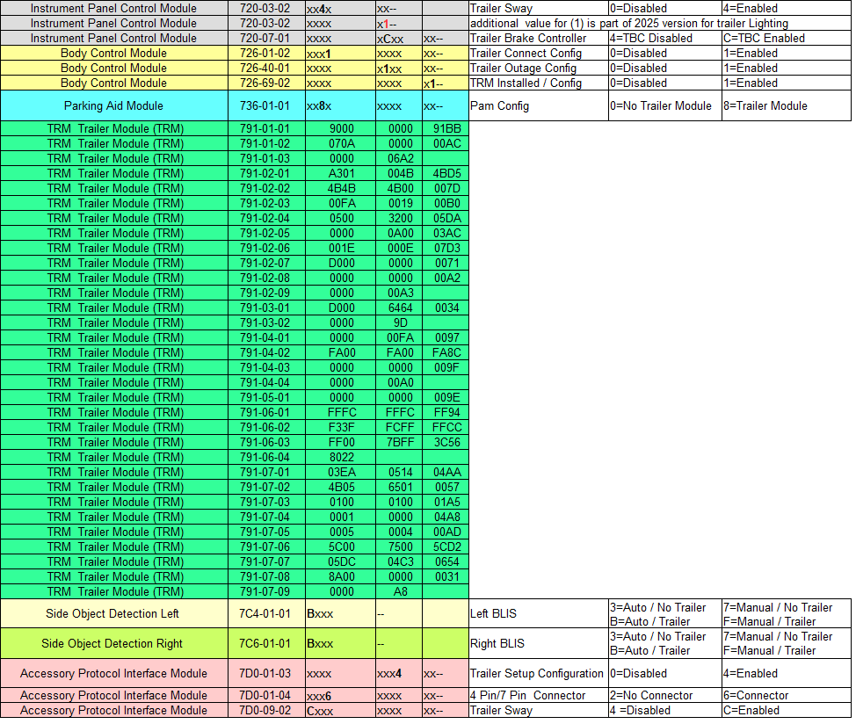The image size is (856, 724).
Task: Select the value 4BD5
Action: point(447,173)
